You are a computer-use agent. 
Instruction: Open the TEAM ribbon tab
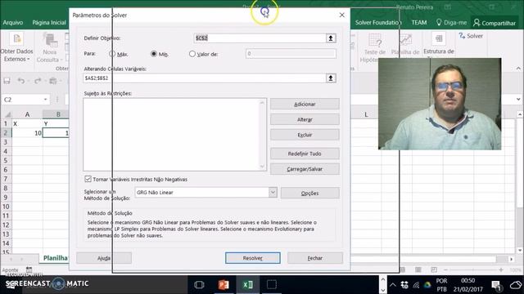[x=419, y=23]
